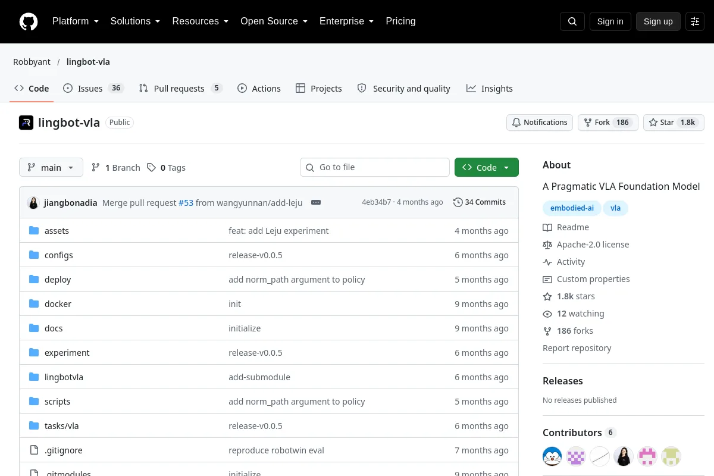The height and width of the screenshot is (476, 714).
Task: Switch to the Actions tab
Action: pos(259,89)
